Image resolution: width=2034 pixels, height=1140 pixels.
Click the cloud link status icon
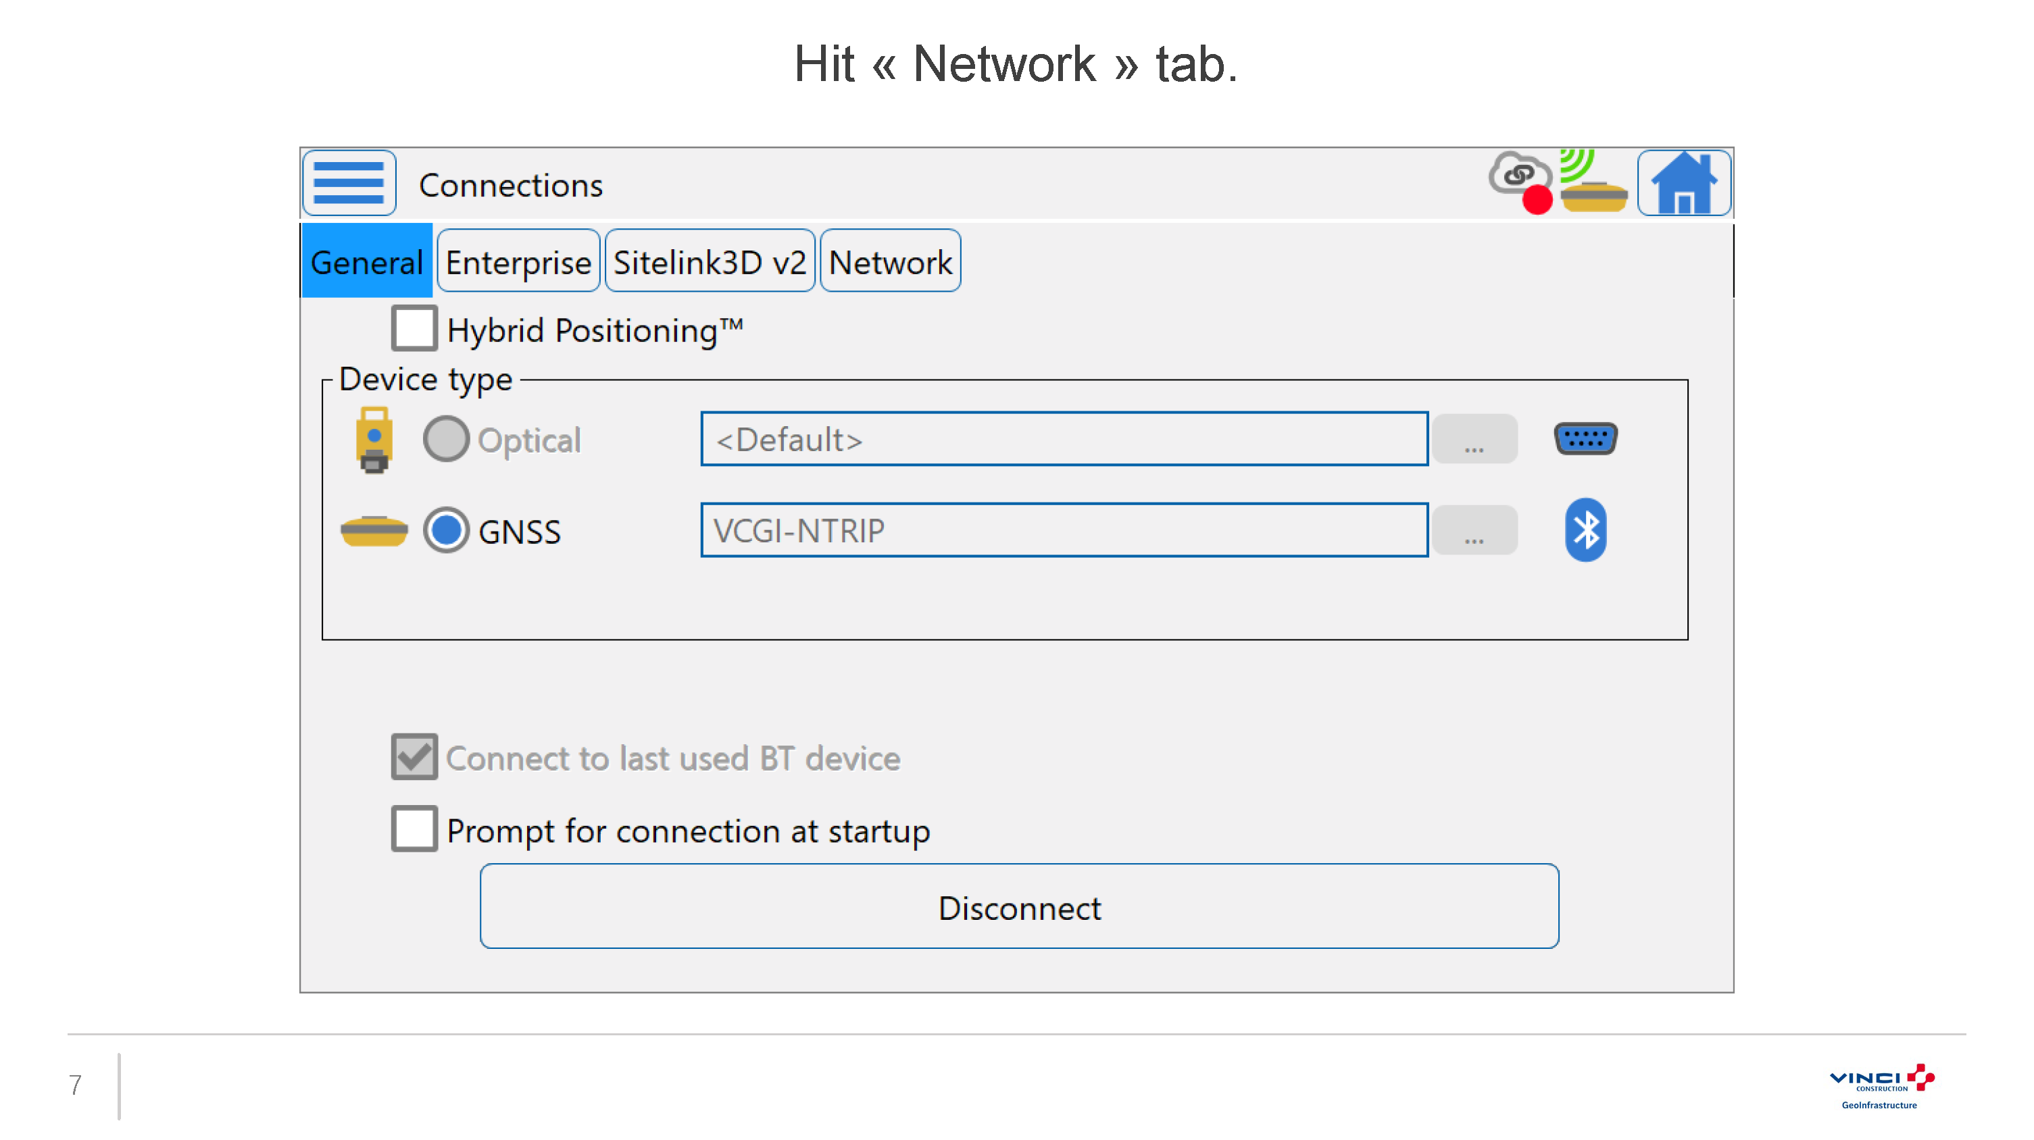[x=1520, y=182]
